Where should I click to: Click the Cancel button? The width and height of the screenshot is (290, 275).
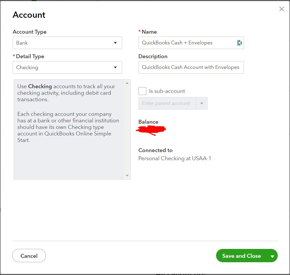coord(29,256)
